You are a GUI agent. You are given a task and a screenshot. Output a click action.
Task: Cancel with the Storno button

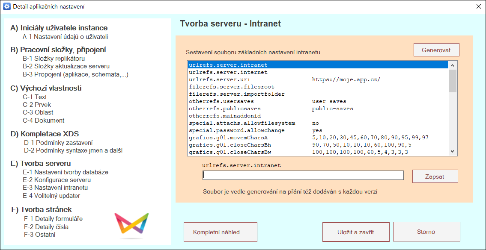click(426, 232)
